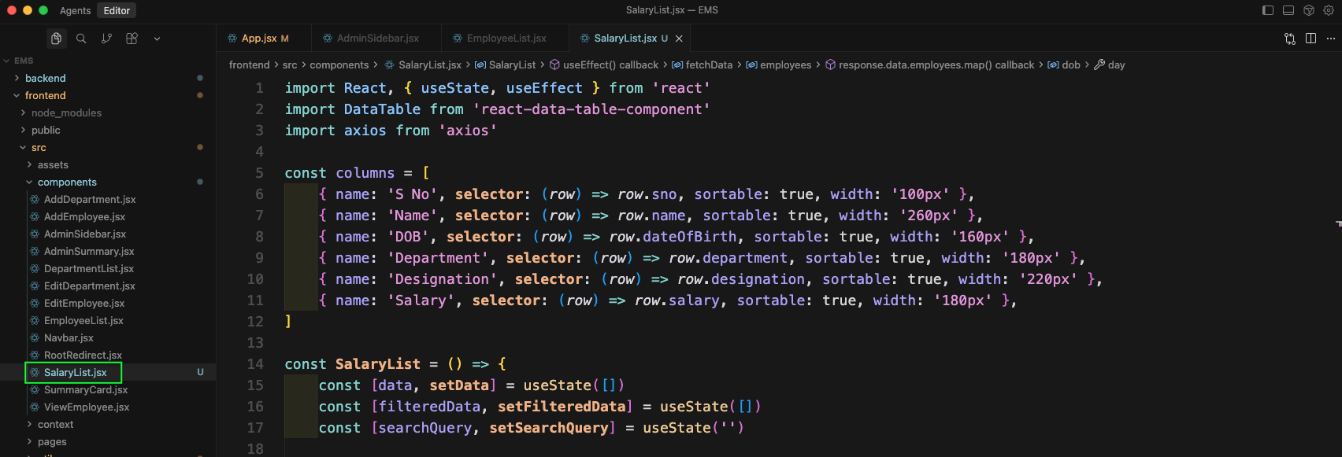The image size is (1342, 457).
Task: Click the cube icon in title bar
Action: (1309, 10)
